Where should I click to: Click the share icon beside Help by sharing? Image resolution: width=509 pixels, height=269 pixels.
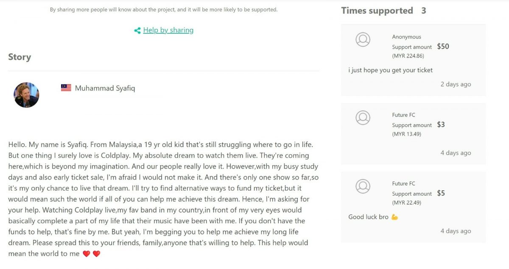(x=137, y=31)
